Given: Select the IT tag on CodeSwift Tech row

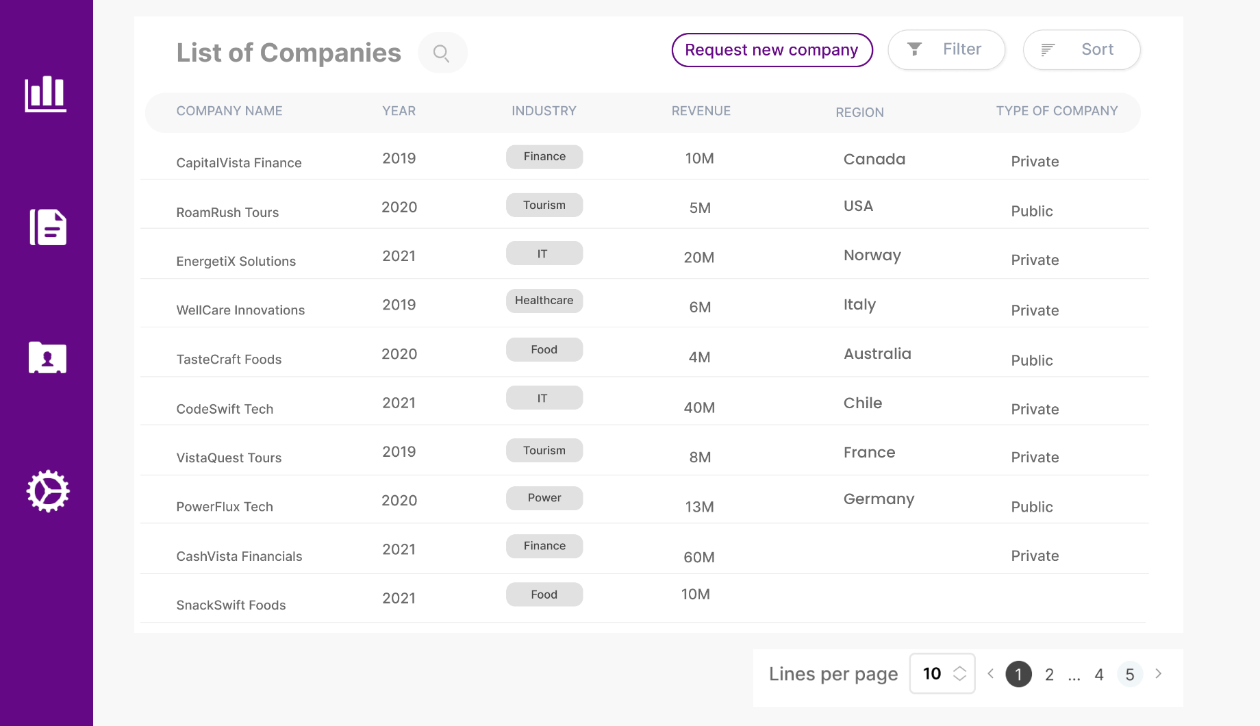Looking at the screenshot, I should [x=544, y=397].
